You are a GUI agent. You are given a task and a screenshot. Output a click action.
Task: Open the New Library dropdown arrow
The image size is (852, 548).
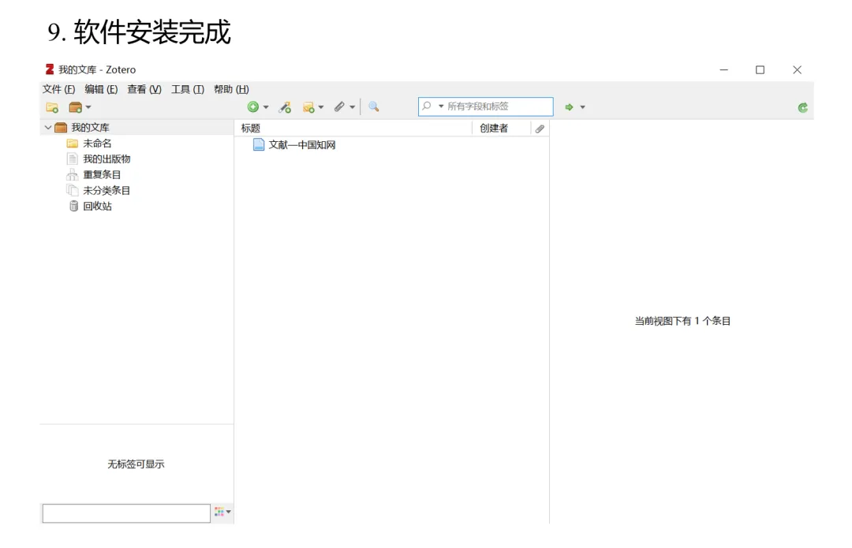click(x=88, y=107)
